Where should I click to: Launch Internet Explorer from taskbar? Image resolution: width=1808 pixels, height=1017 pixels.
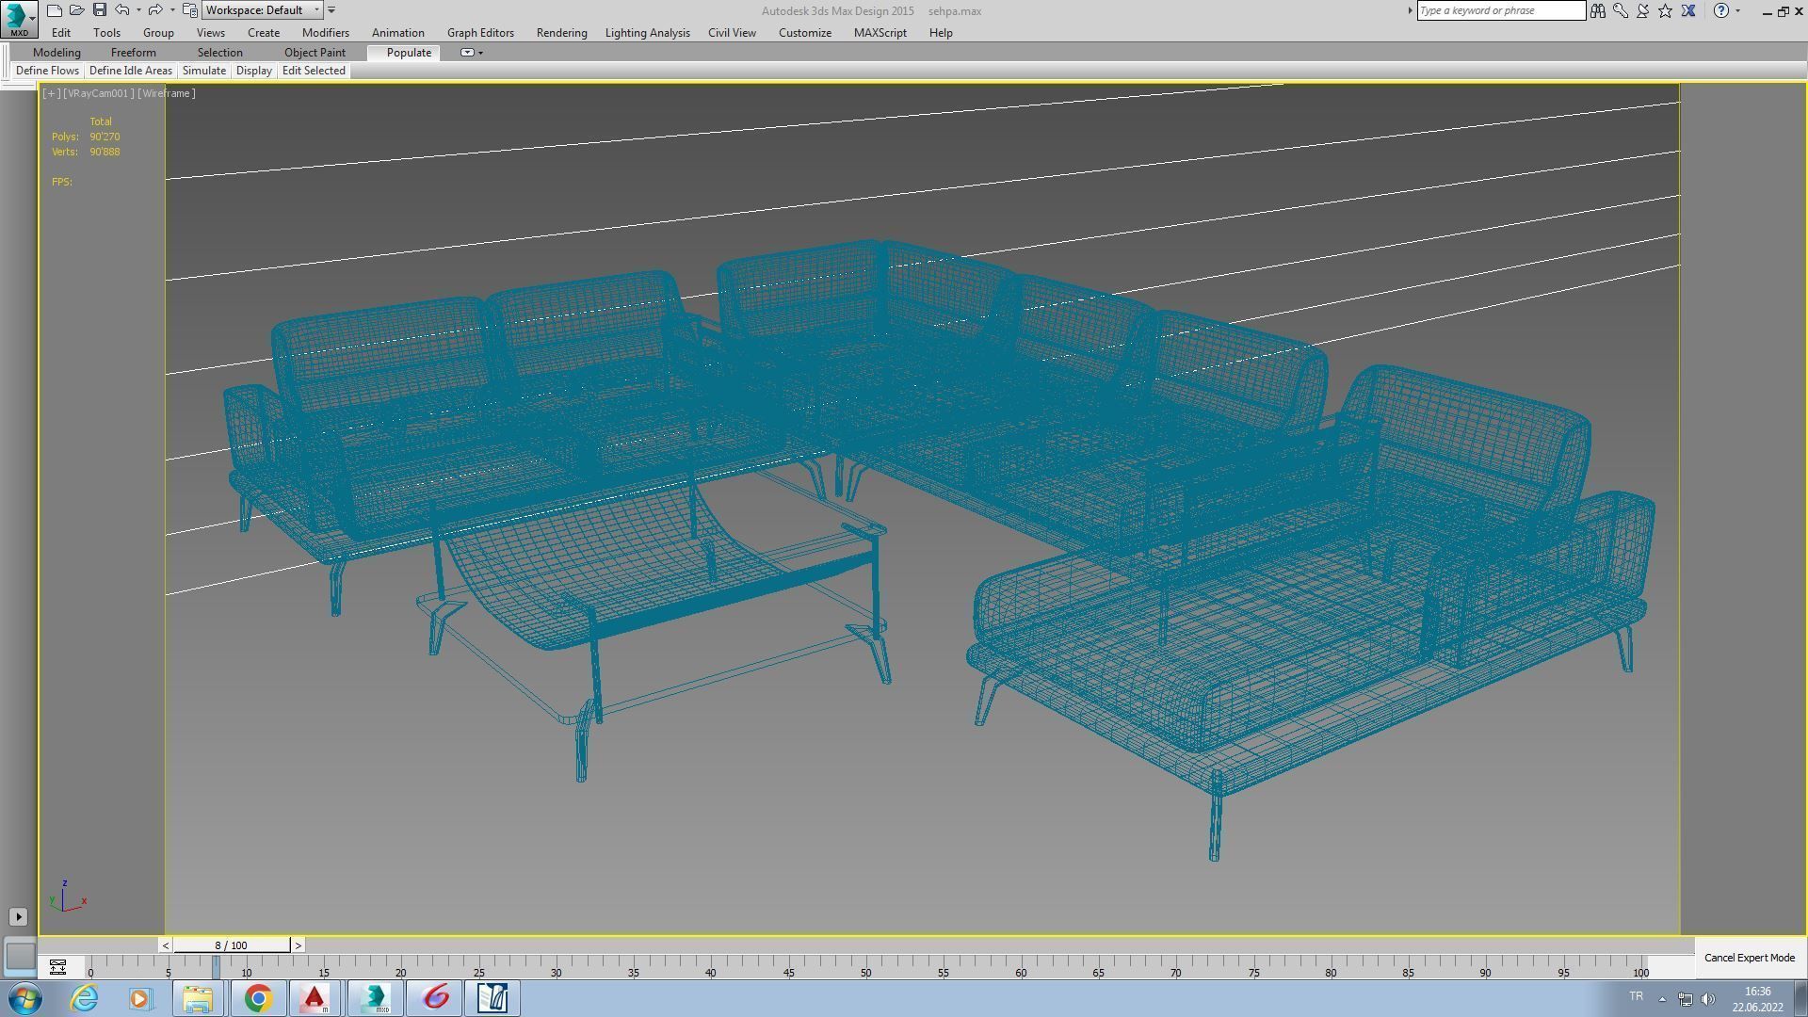(85, 998)
